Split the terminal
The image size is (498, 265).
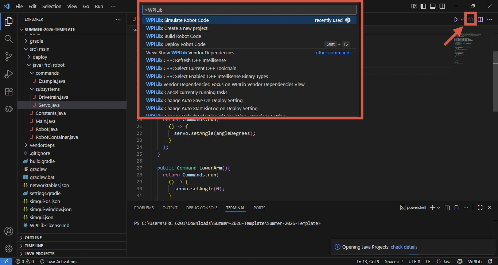[x=447, y=207]
